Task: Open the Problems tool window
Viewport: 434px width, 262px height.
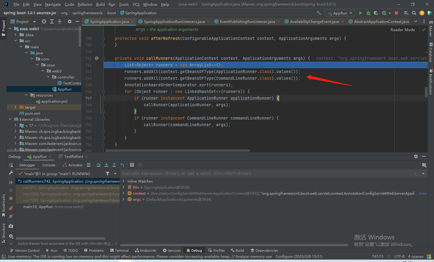Action: pos(94,251)
